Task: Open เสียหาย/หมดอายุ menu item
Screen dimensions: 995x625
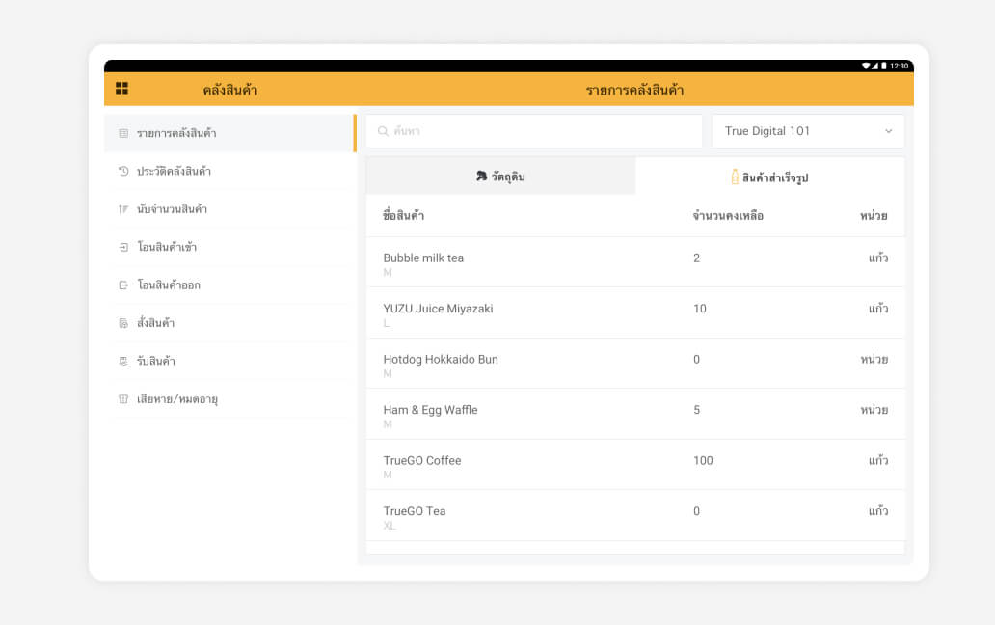Action: (x=177, y=398)
